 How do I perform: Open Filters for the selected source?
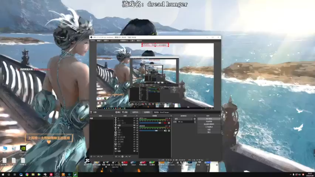(x=125, y=112)
